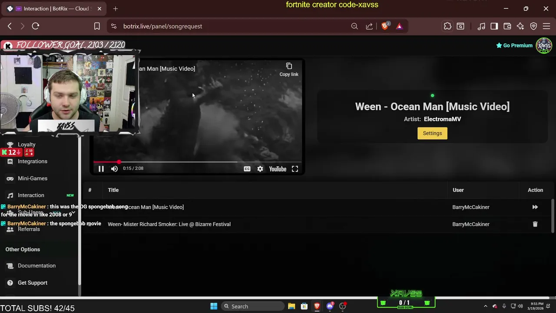Open OBS Studio from taskbar
Screen dimensions: 556x313
point(343,306)
